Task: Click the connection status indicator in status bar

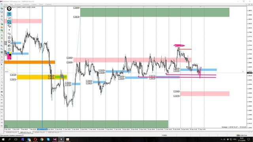Action: pyautogui.click(x=242, y=135)
